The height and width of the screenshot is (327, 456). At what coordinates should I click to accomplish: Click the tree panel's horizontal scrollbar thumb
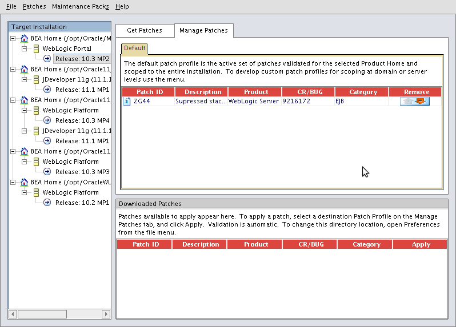[42, 314]
